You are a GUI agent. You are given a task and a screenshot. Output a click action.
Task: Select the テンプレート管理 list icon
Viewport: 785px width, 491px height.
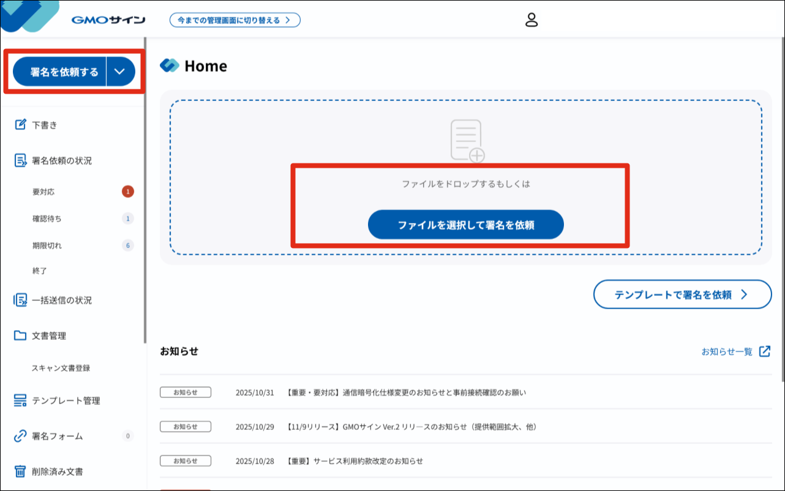coord(19,400)
